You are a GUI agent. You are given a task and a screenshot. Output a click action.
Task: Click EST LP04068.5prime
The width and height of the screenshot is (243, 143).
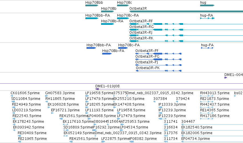[102, 116]
